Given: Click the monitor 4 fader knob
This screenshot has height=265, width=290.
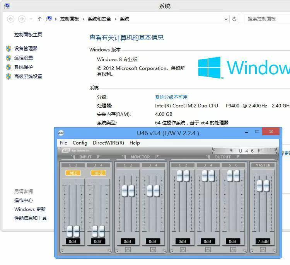Looking at the screenshot, I should click(157, 191).
